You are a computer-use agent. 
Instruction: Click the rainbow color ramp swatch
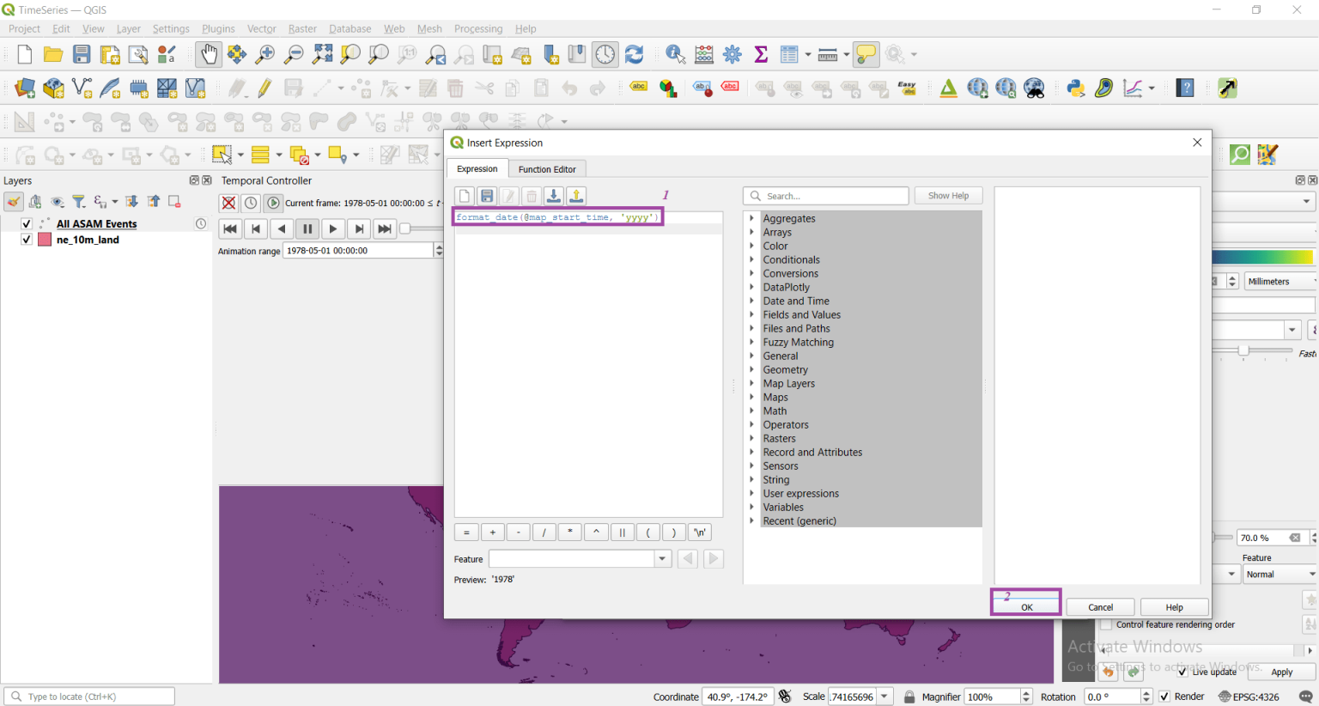pyautogui.click(x=1262, y=256)
